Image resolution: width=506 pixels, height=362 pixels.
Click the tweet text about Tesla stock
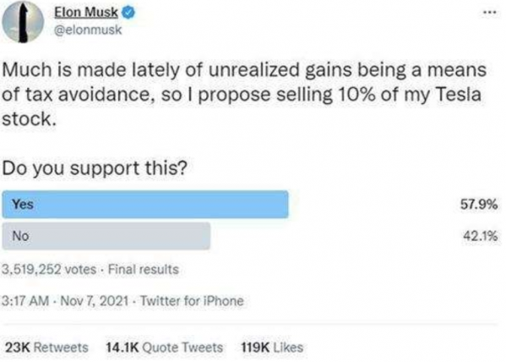[244, 95]
